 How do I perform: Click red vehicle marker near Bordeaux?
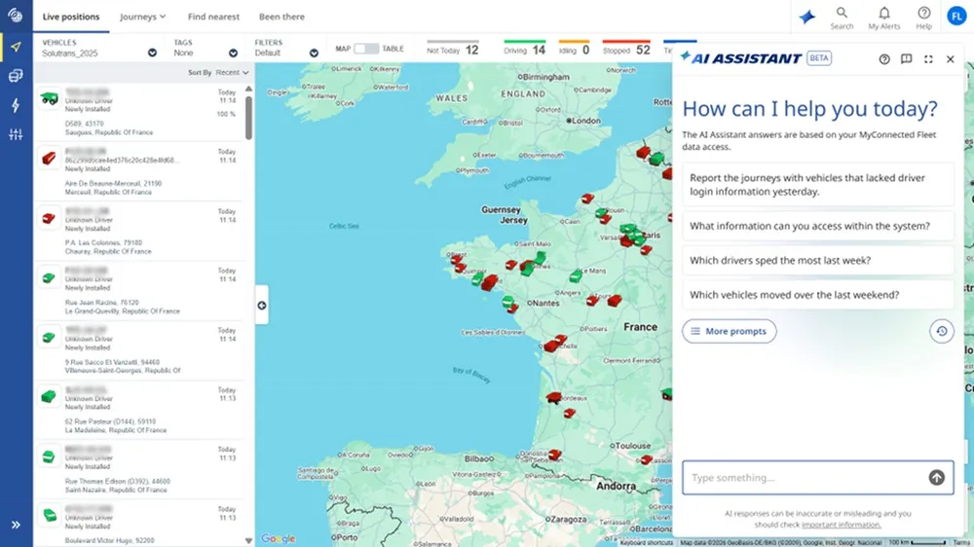pos(554,397)
